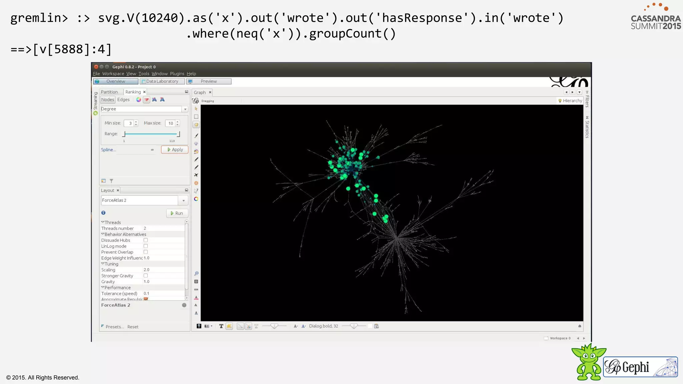Viewport: 683px width, 384px height.
Task: Click the Apply ranking button
Action: coord(175,150)
